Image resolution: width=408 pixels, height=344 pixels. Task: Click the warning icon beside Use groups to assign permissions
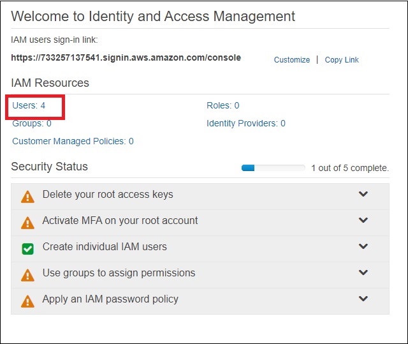pos(28,274)
